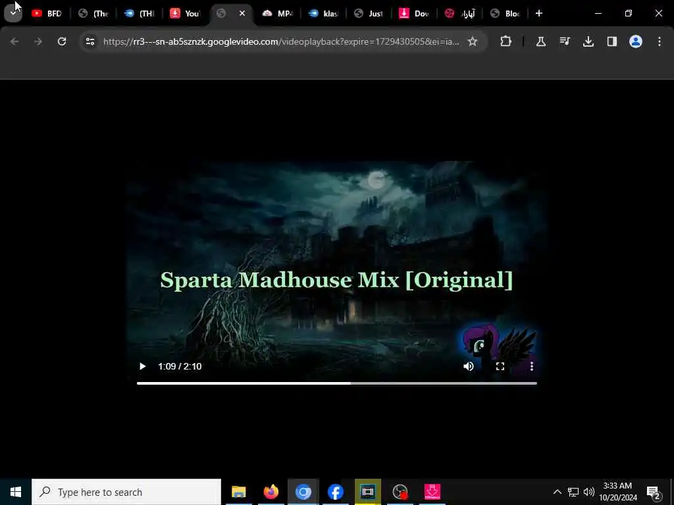Open the Downloads toolbar icon
The width and height of the screenshot is (674, 505).
[588, 41]
